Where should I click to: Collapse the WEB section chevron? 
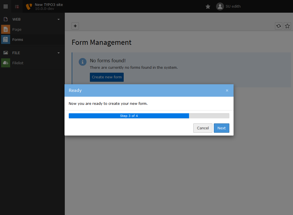click(x=58, y=19)
